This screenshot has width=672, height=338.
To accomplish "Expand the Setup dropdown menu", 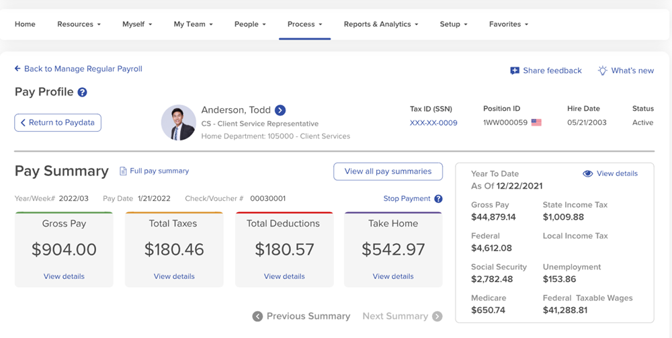I will click(x=454, y=24).
